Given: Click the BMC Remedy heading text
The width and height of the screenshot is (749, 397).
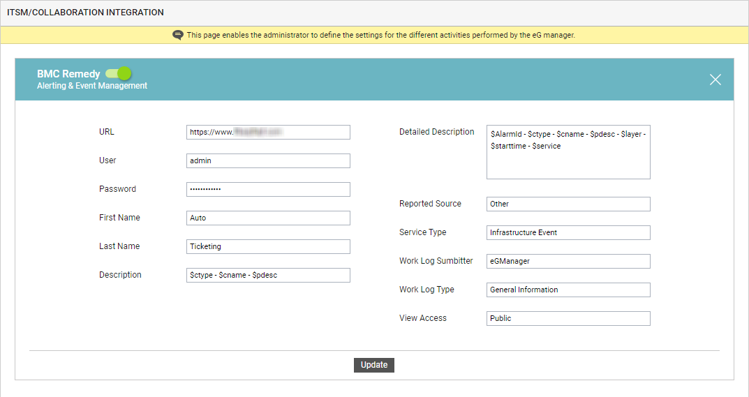Looking at the screenshot, I should pyautogui.click(x=68, y=73).
